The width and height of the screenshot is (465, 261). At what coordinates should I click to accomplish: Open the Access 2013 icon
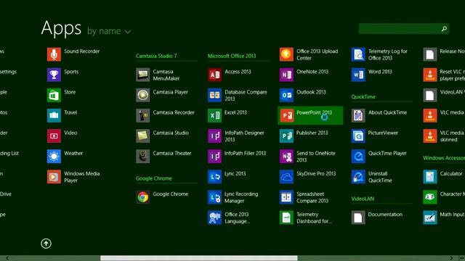point(215,75)
